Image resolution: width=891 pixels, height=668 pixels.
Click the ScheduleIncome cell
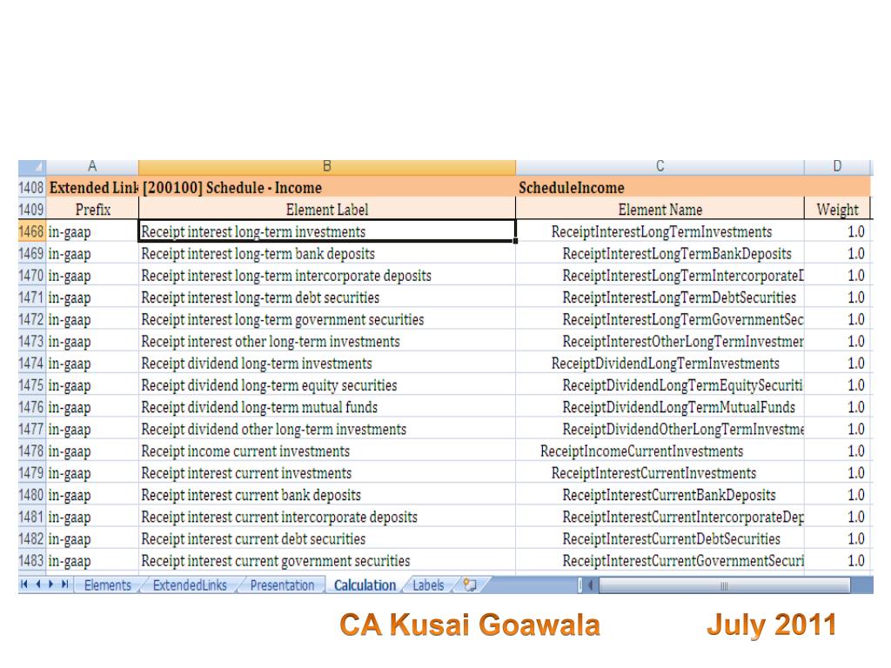pyautogui.click(x=660, y=188)
